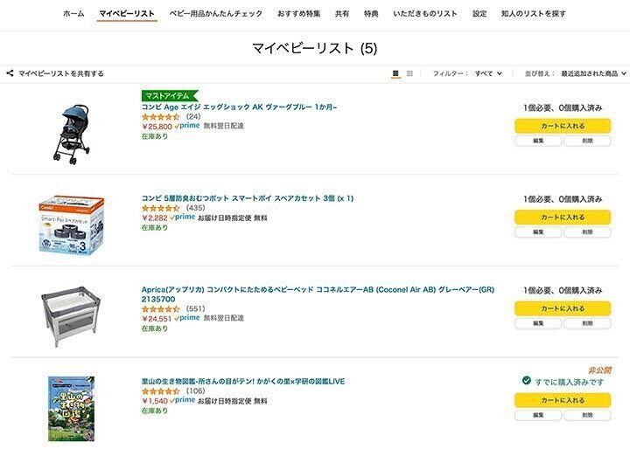Viewport: 630px width, 456px height.
Task: Click the star rating of the Aprica baby bed
Action: point(161,308)
